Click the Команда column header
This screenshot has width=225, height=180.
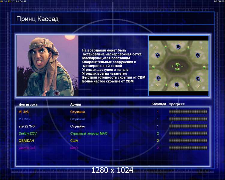159,104
